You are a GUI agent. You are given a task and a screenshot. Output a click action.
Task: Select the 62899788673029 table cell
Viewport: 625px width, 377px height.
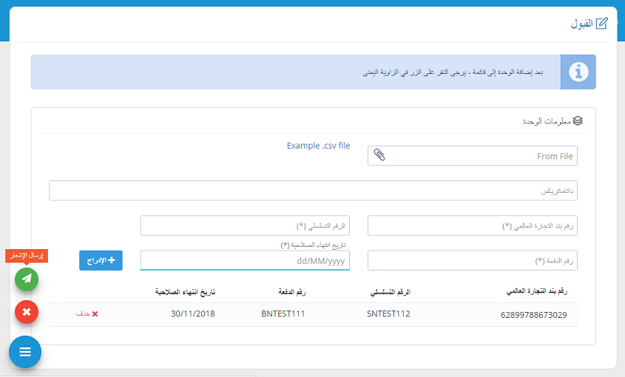tap(533, 314)
